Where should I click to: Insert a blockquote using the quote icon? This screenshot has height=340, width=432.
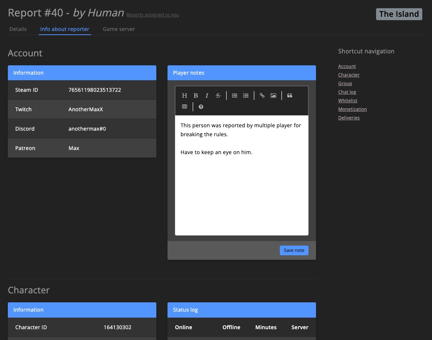click(289, 95)
